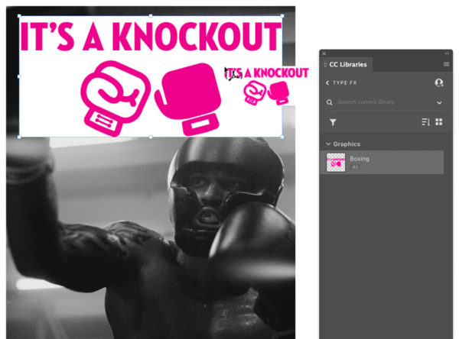Close the CC Libraries panel
Screen dimensions: 459x339
pos(324,53)
